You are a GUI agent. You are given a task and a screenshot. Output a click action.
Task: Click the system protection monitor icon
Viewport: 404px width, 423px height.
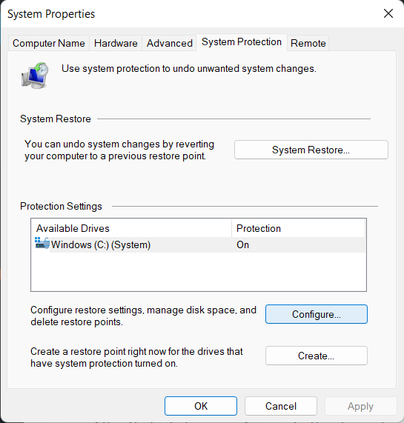point(35,76)
